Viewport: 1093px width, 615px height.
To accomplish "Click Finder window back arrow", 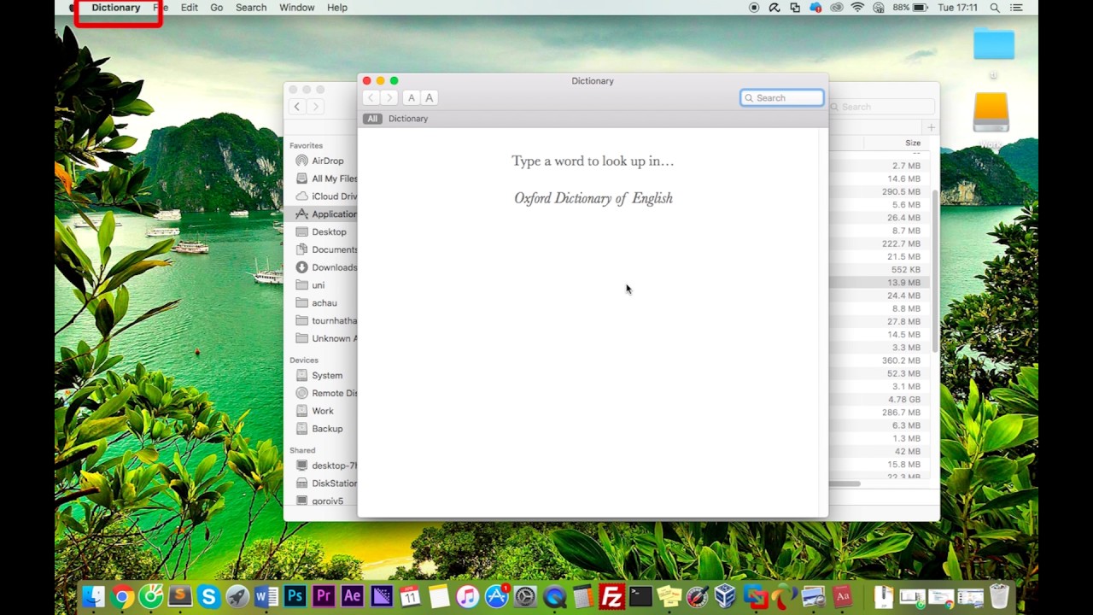I will pyautogui.click(x=296, y=107).
